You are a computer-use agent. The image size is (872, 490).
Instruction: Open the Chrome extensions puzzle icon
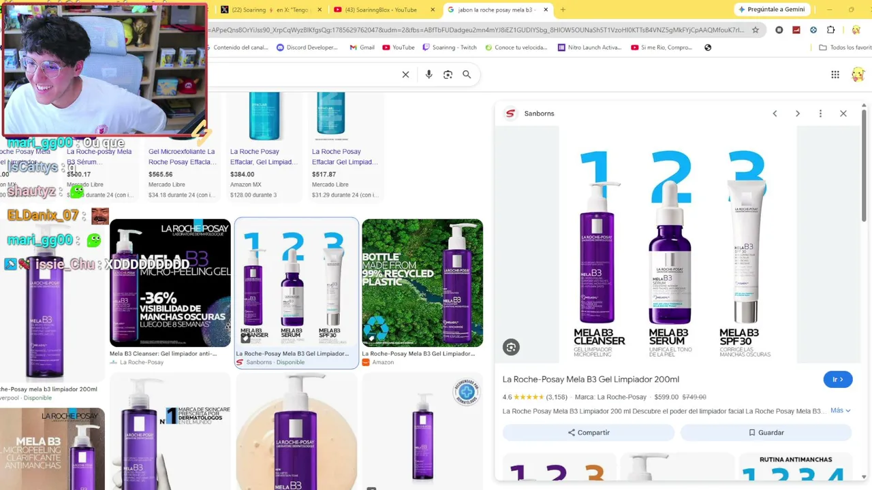click(830, 30)
